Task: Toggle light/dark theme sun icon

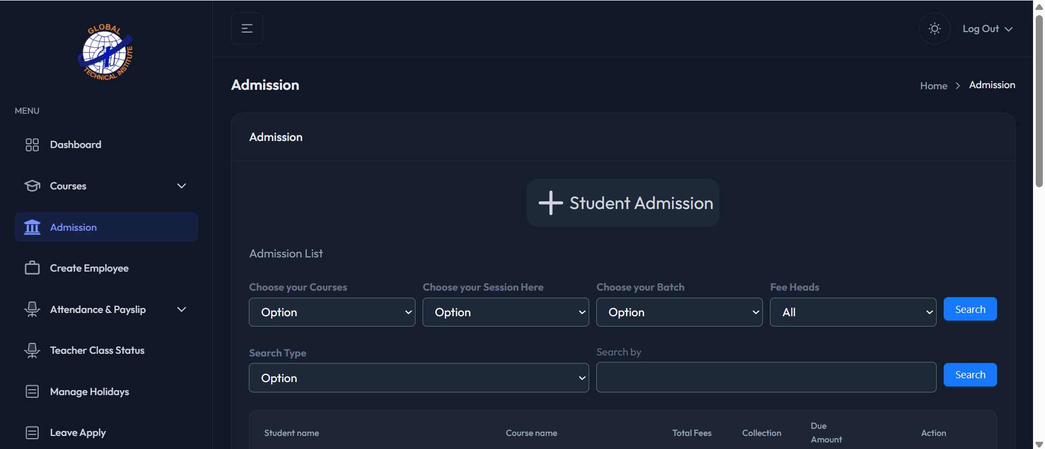Action: tap(934, 29)
